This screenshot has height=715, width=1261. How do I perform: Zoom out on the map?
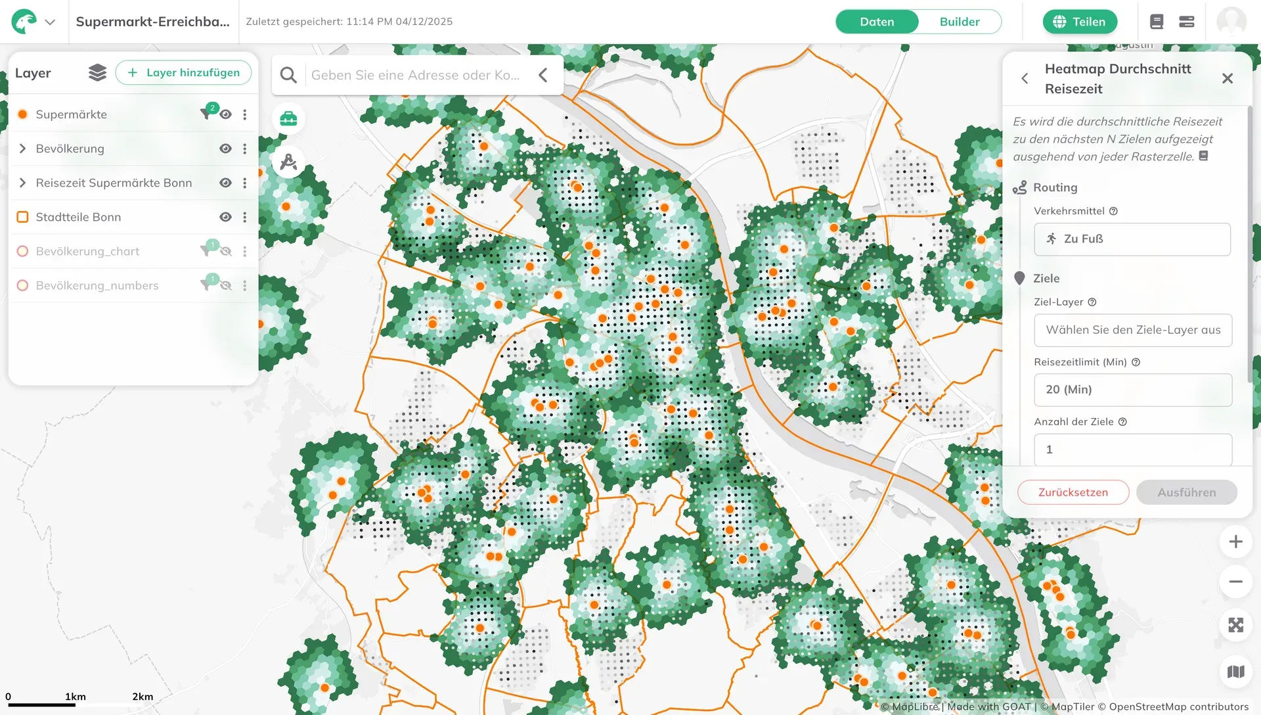point(1235,582)
